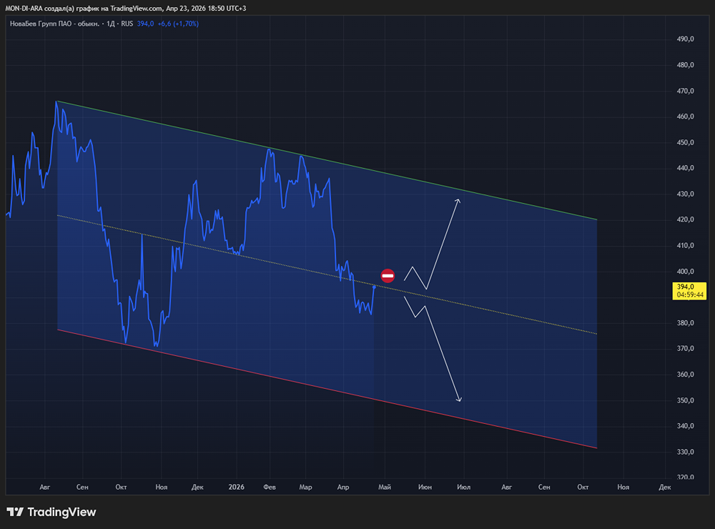Click the 460,0 price axis label

click(686, 117)
